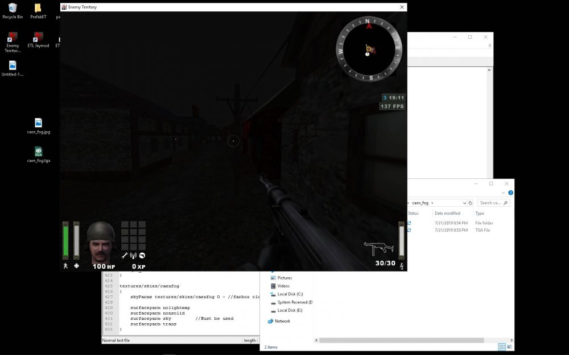Click the left arrow of Explorer horizontal scrollbar
The width and height of the screenshot is (569, 355).
[316, 340]
